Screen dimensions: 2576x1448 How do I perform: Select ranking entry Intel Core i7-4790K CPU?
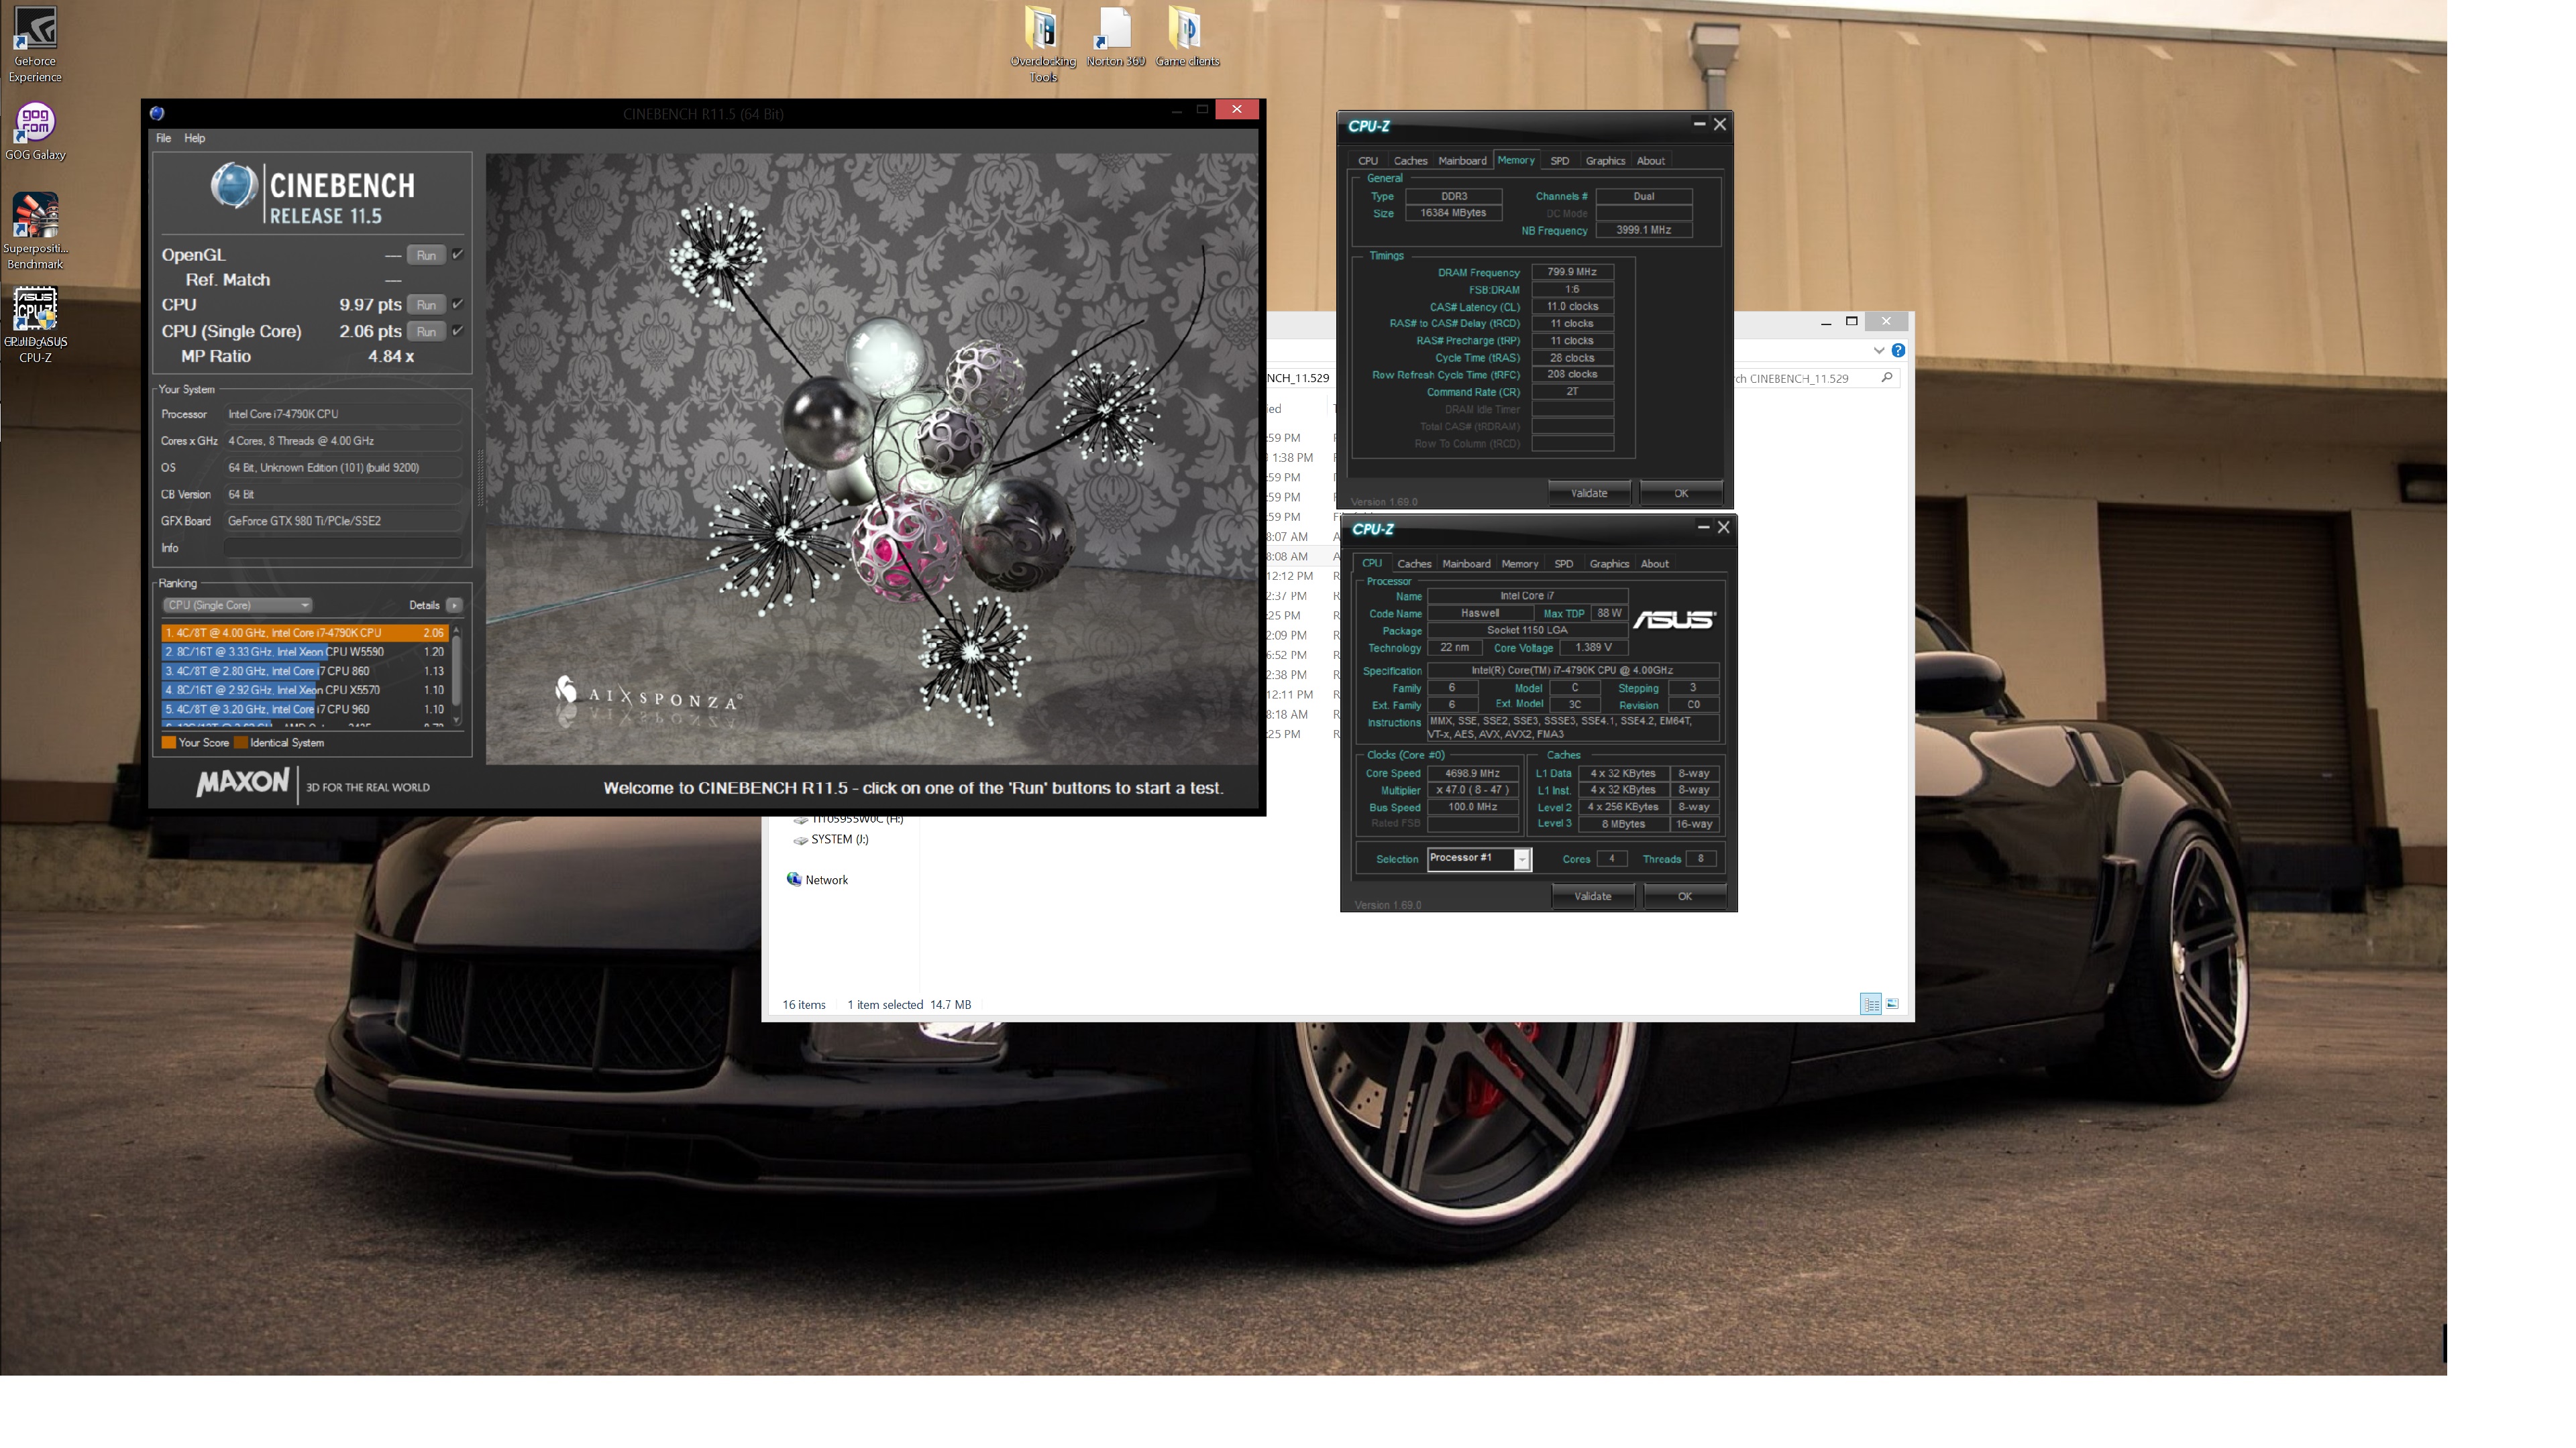(x=305, y=633)
